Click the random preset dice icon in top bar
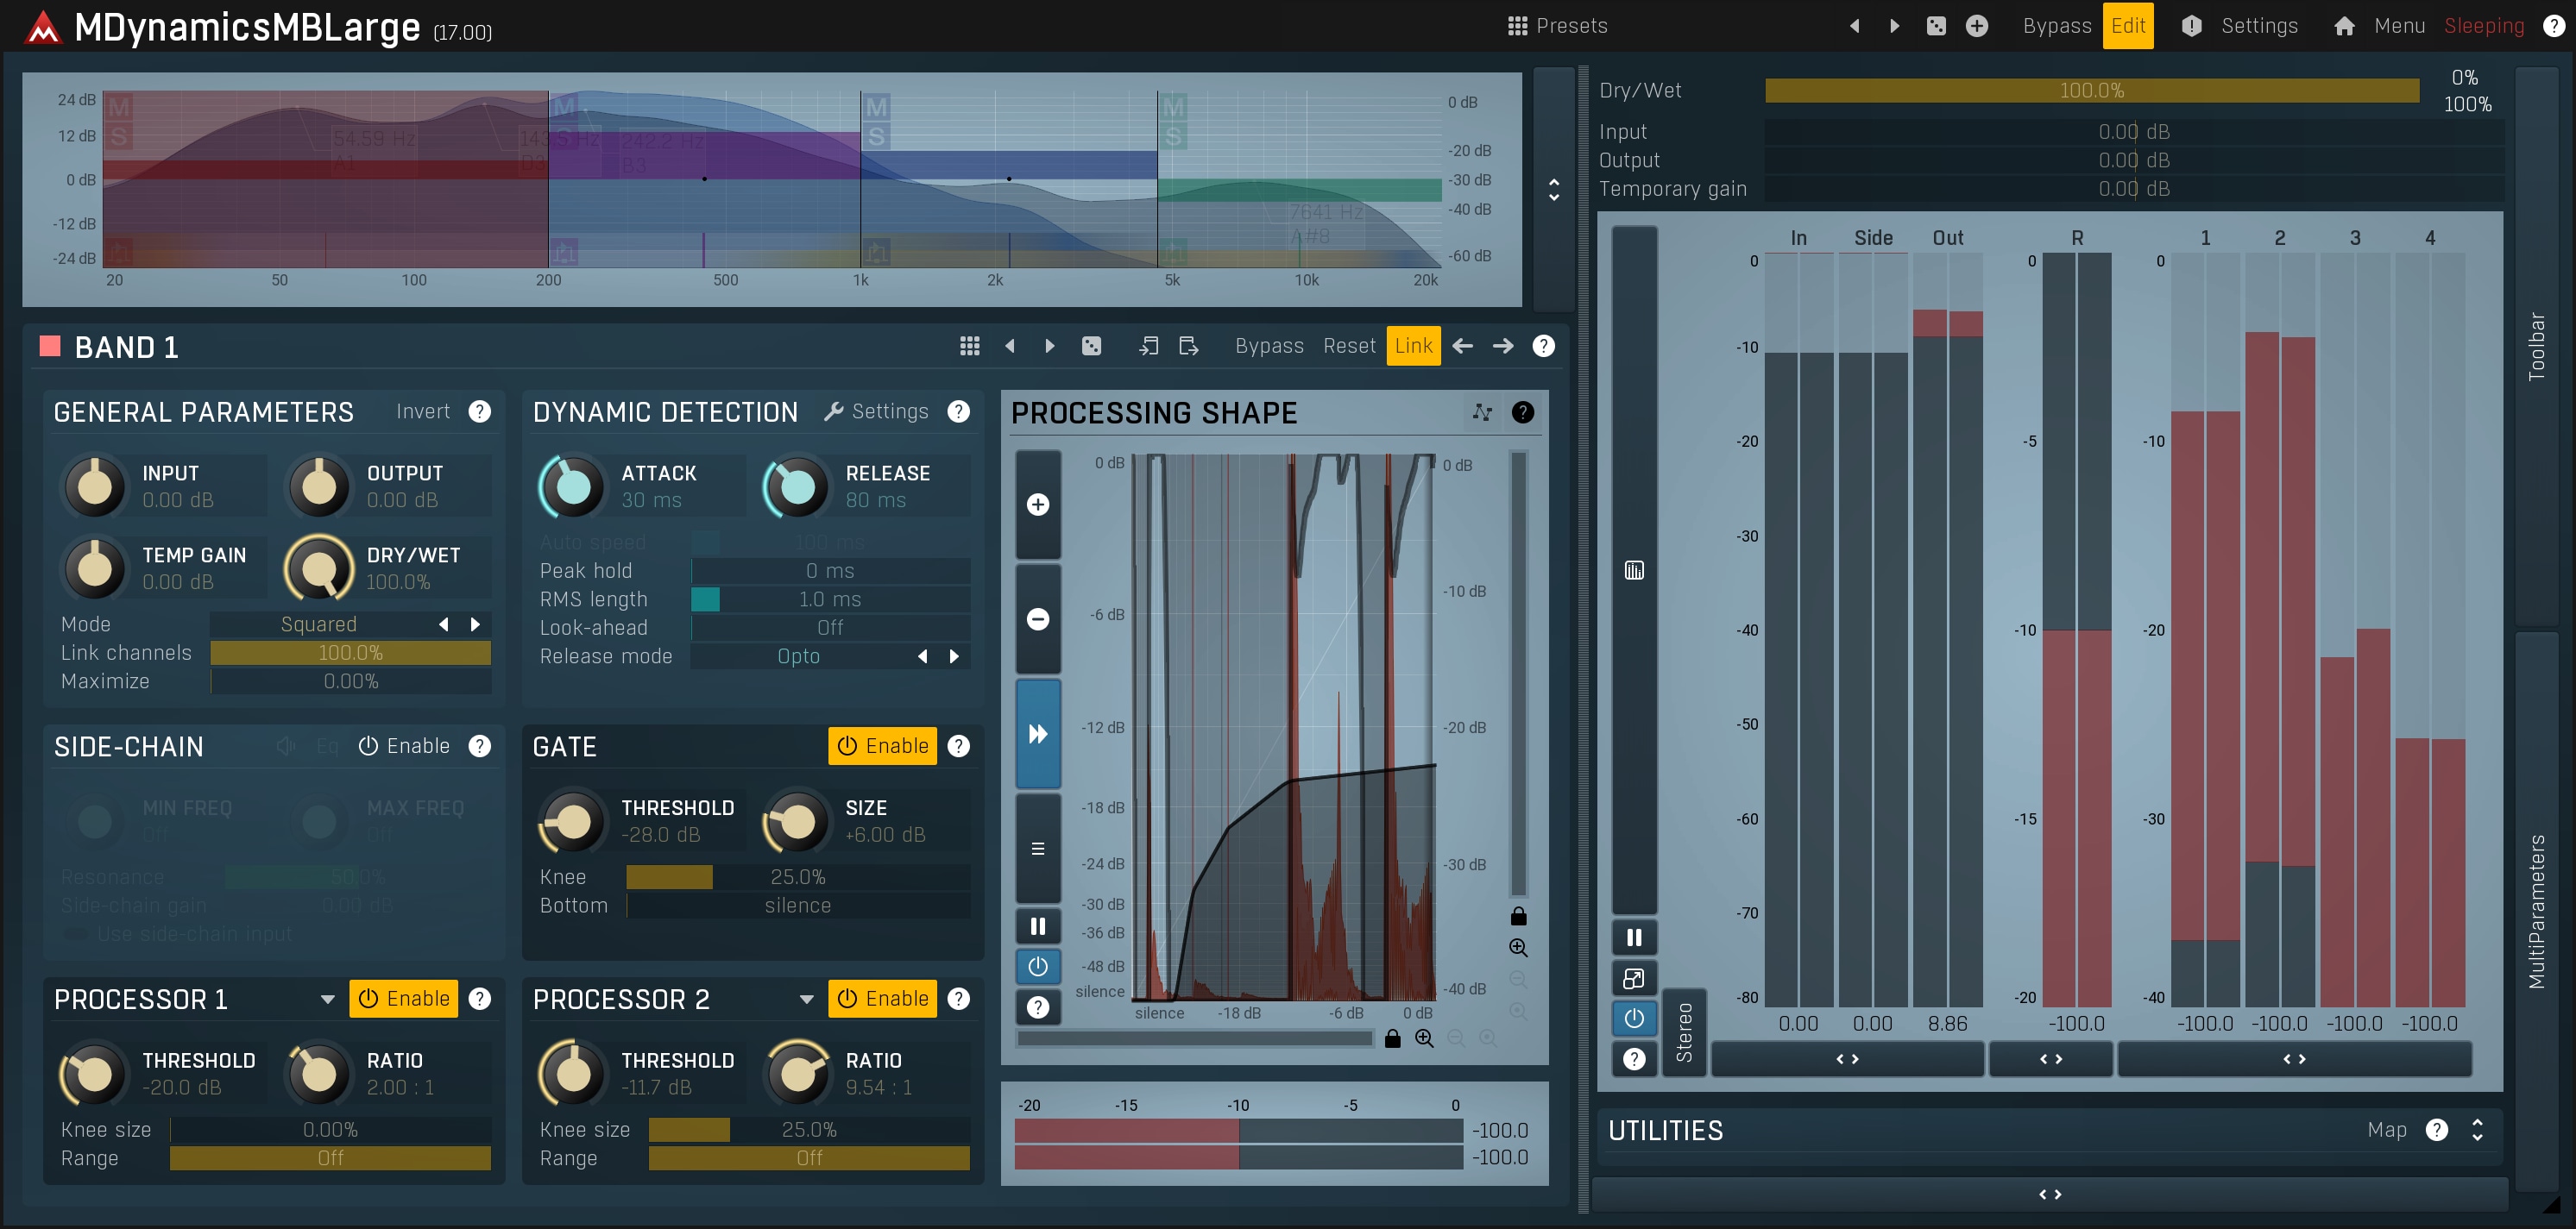The width and height of the screenshot is (2576, 1229). pyautogui.click(x=1936, y=26)
